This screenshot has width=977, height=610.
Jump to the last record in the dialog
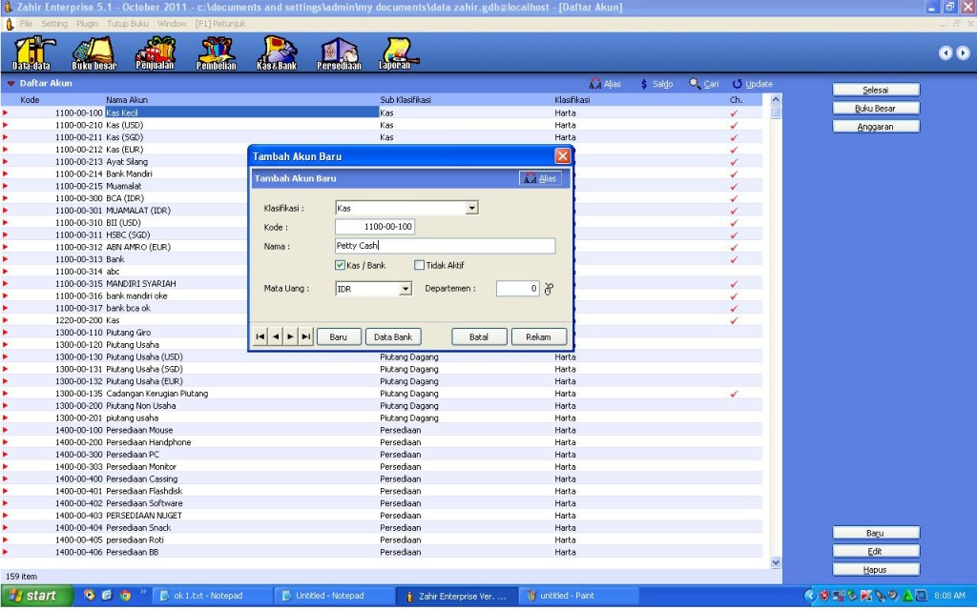point(305,336)
